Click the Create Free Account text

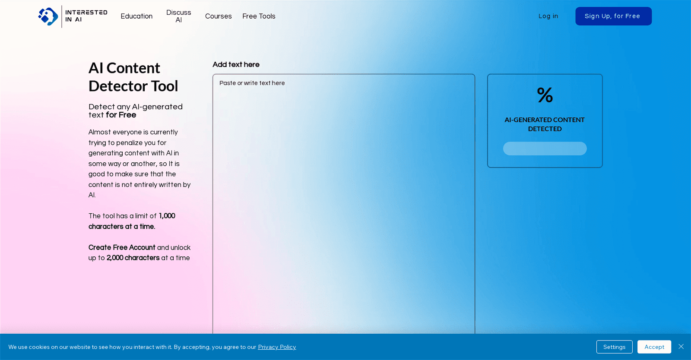[122, 247]
